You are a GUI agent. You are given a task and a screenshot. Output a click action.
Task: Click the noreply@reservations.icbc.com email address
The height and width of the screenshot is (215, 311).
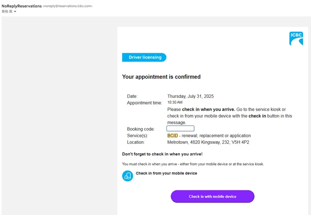(x=68, y=6)
